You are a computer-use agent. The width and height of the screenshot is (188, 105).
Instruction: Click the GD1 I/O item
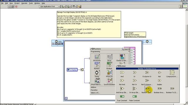(132, 57)
